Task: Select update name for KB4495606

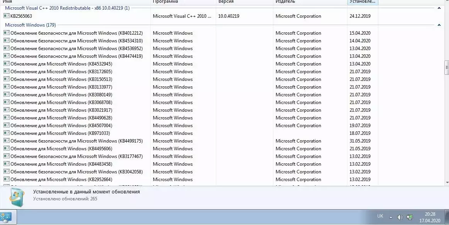Action: click(x=61, y=149)
